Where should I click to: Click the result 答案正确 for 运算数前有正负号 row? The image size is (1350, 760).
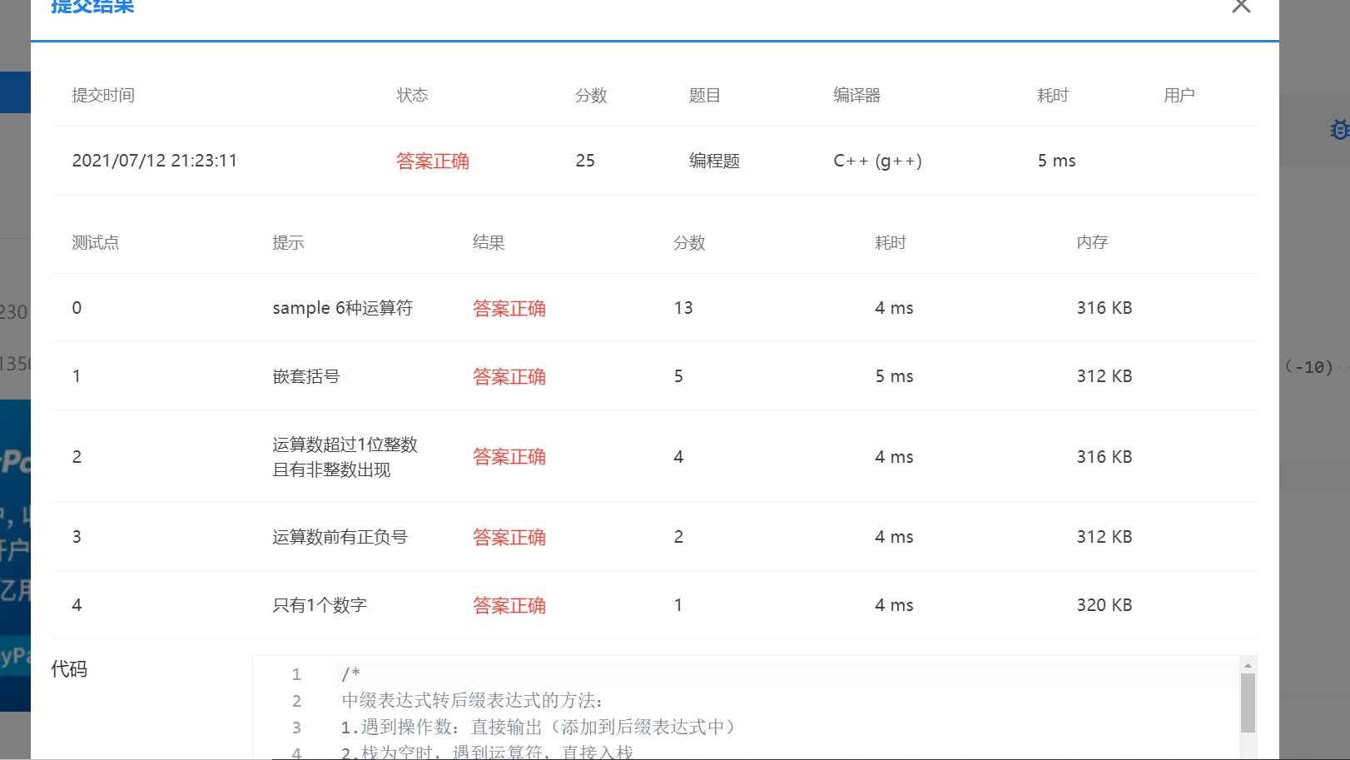[x=509, y=537]
